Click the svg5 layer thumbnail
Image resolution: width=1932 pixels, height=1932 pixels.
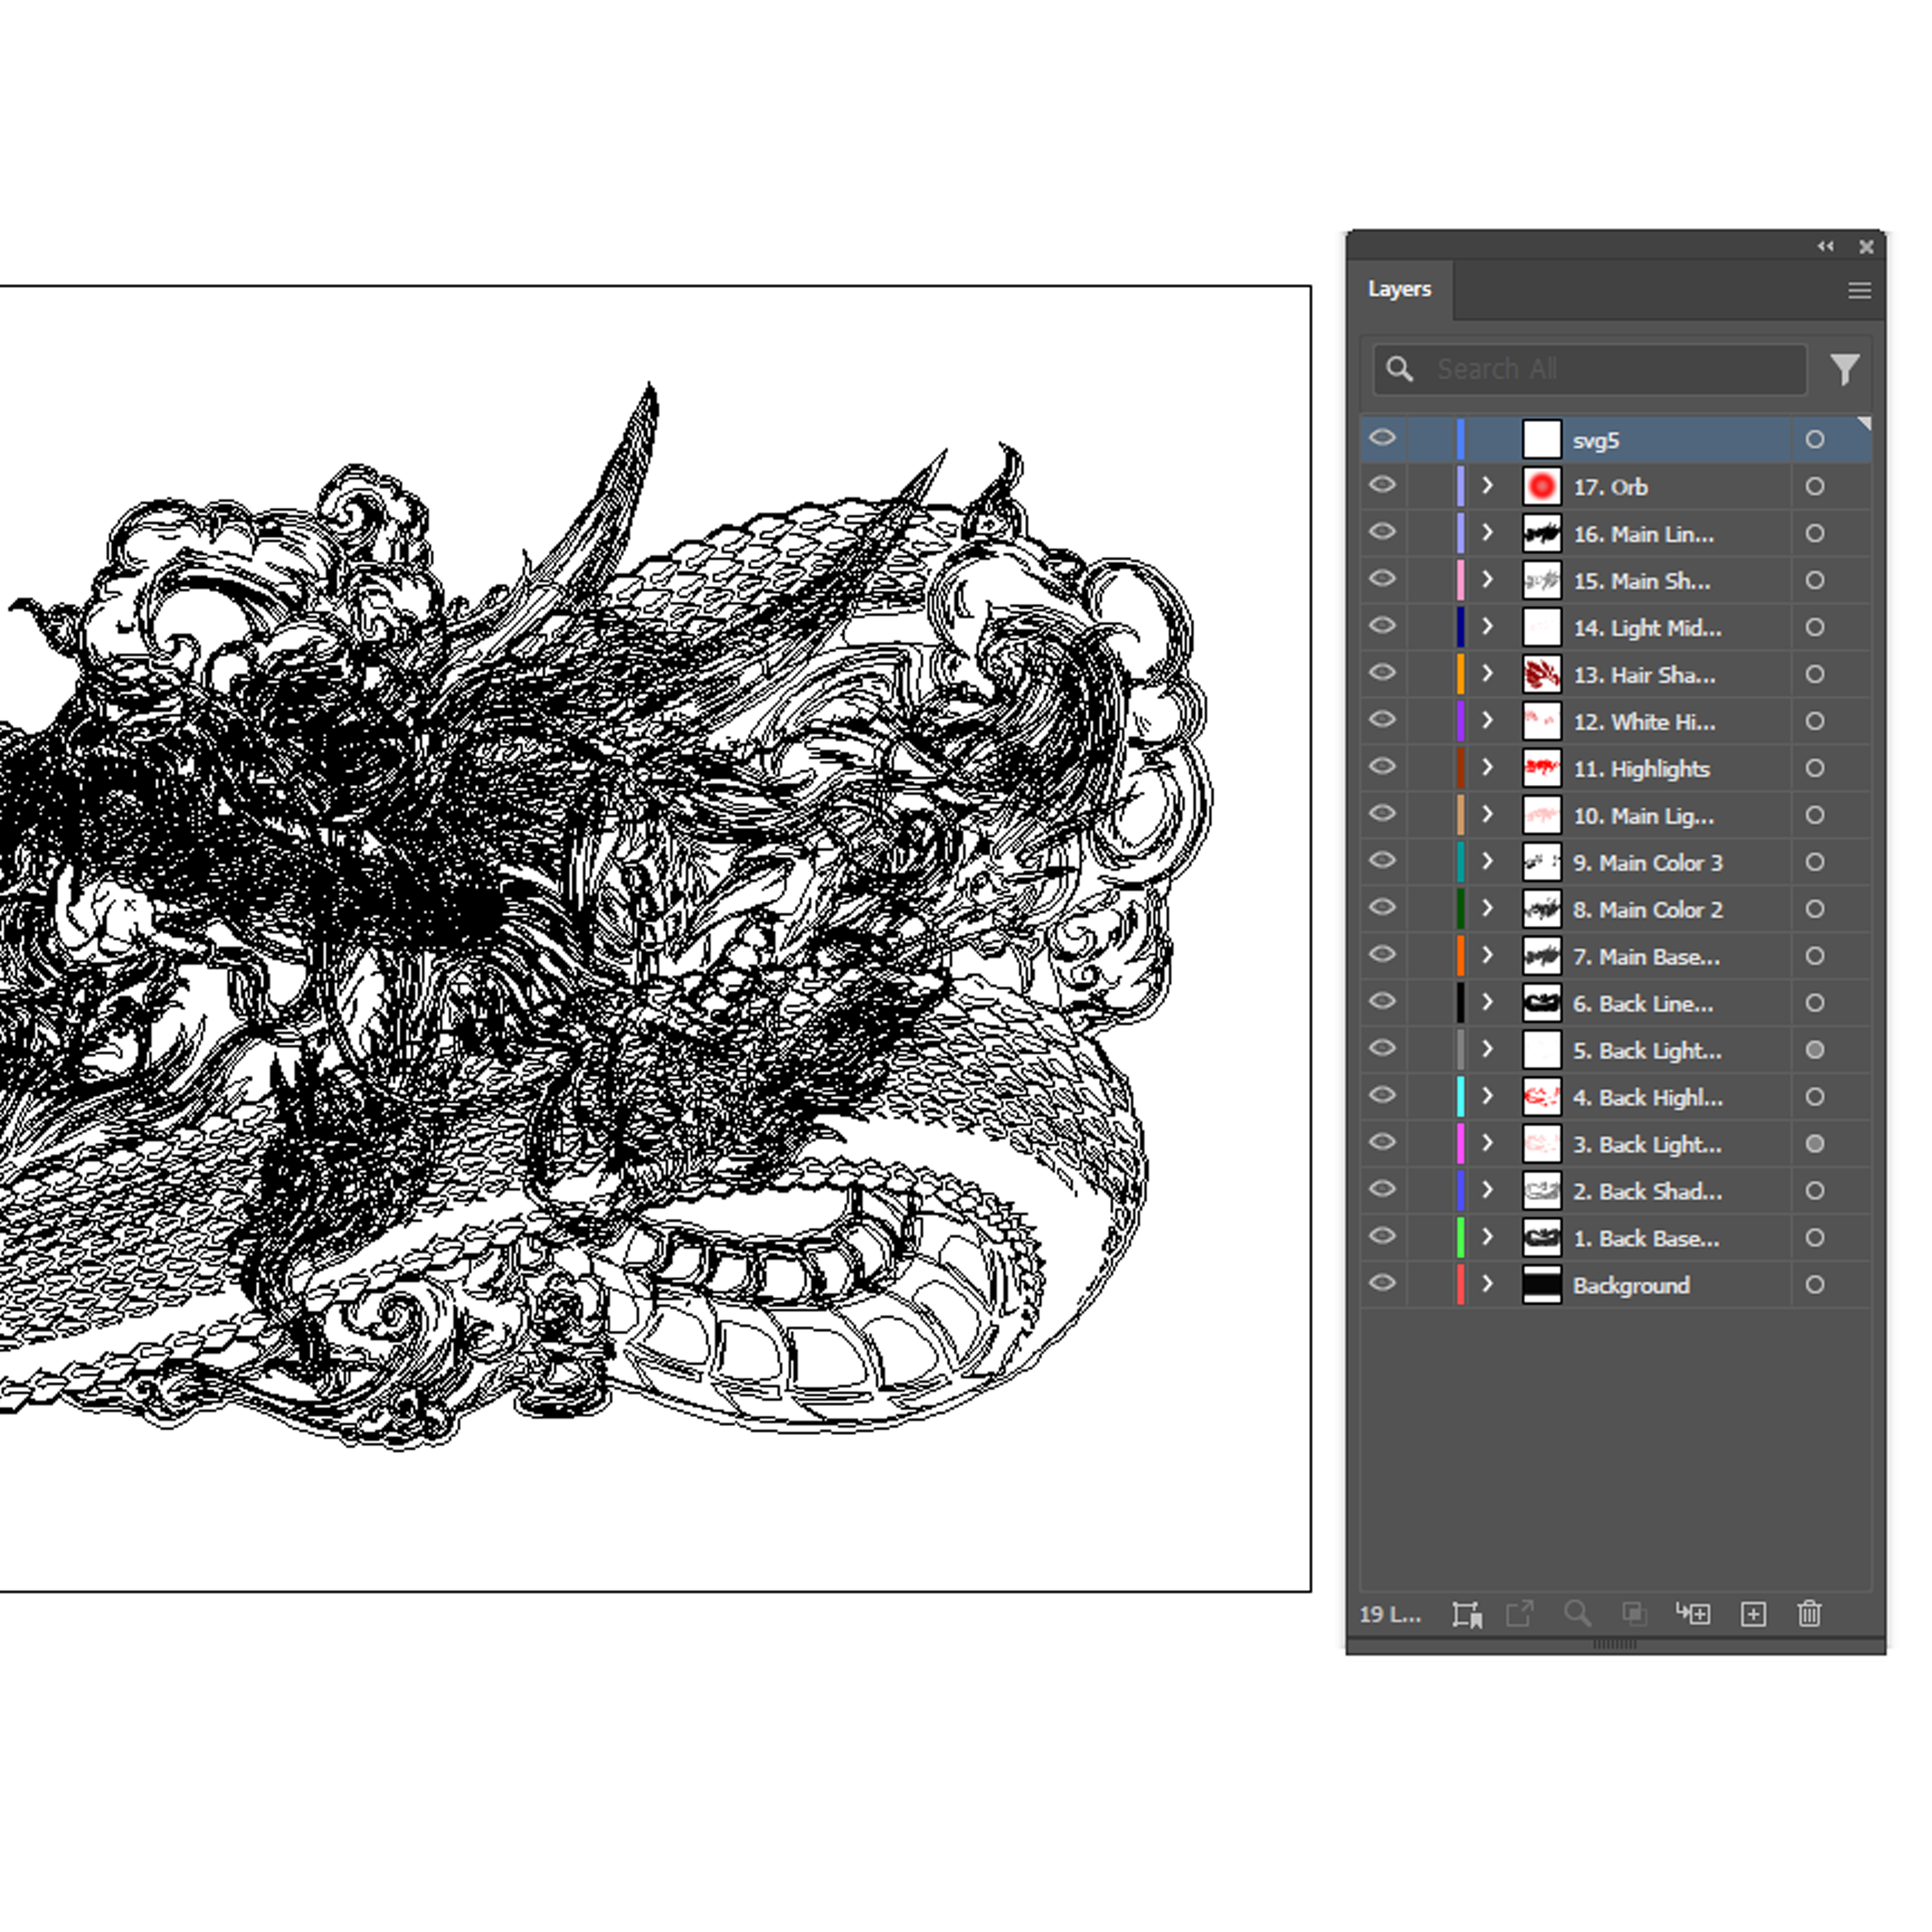[x=1541, y=439]
